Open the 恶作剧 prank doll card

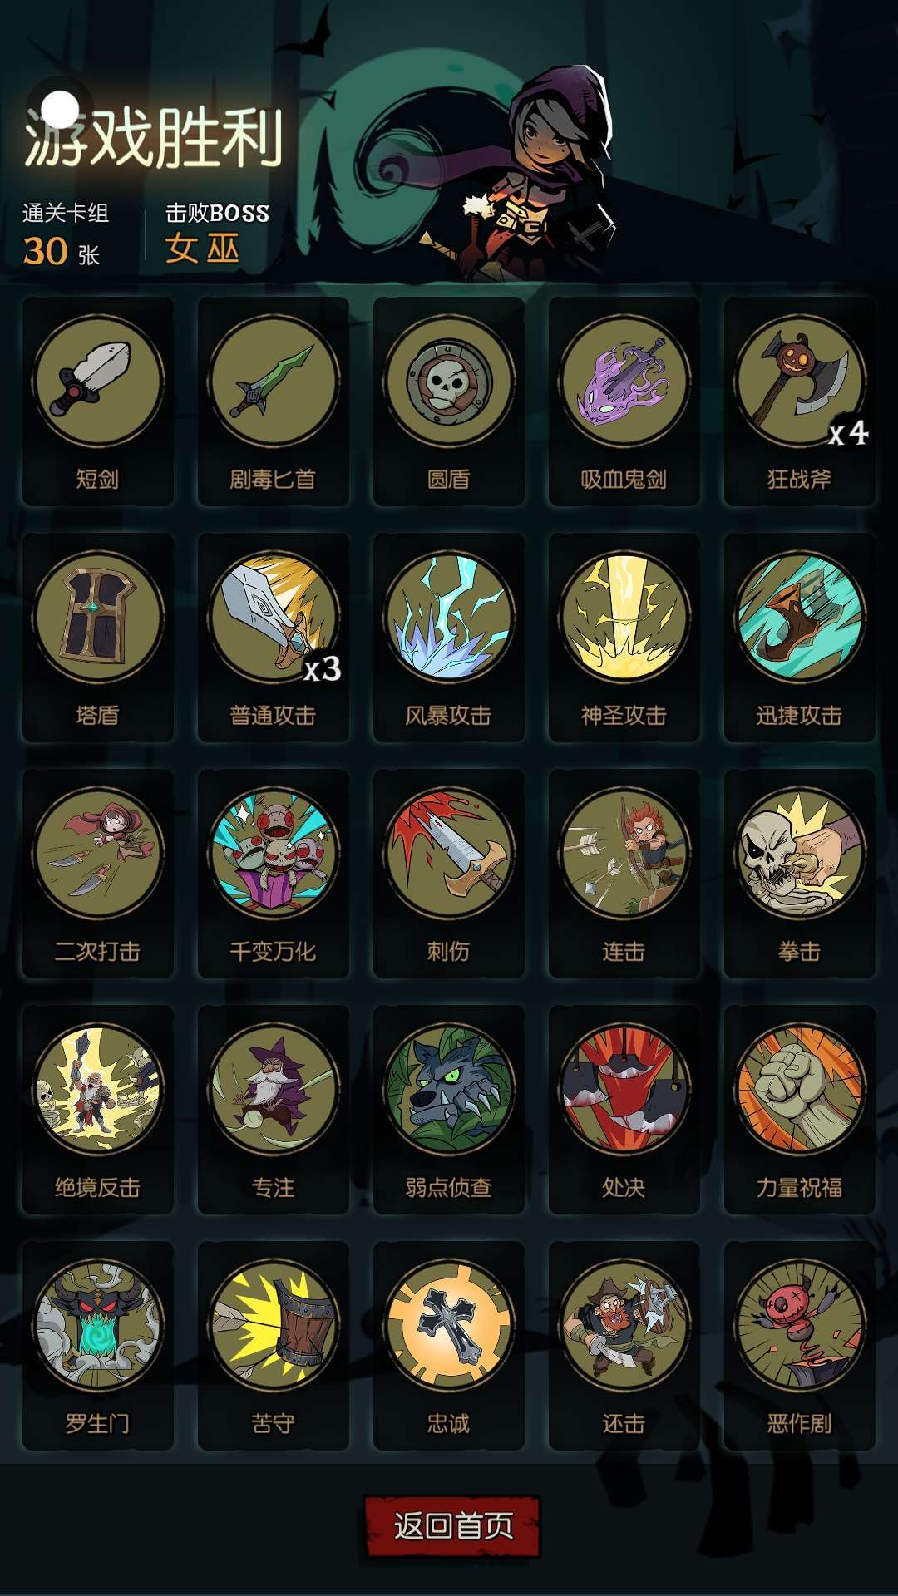click(800, 1346)
